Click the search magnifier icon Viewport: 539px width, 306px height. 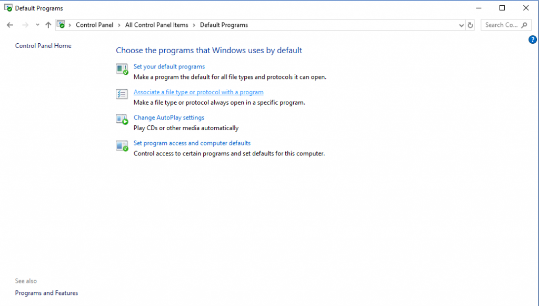pyautogui.click(x=524, y=25)
